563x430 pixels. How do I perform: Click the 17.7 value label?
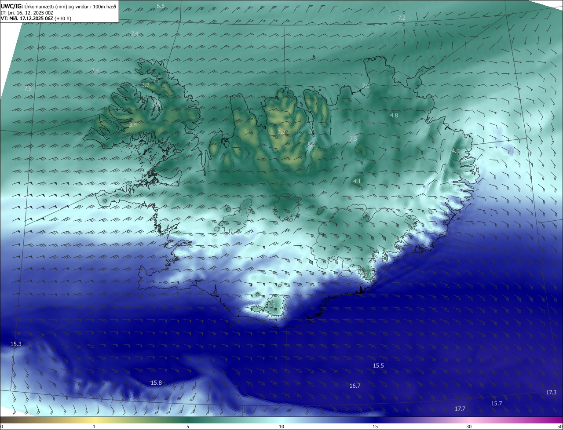460,408
